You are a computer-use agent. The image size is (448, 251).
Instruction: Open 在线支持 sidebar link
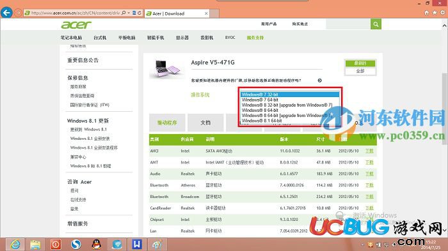click(78, 200)
